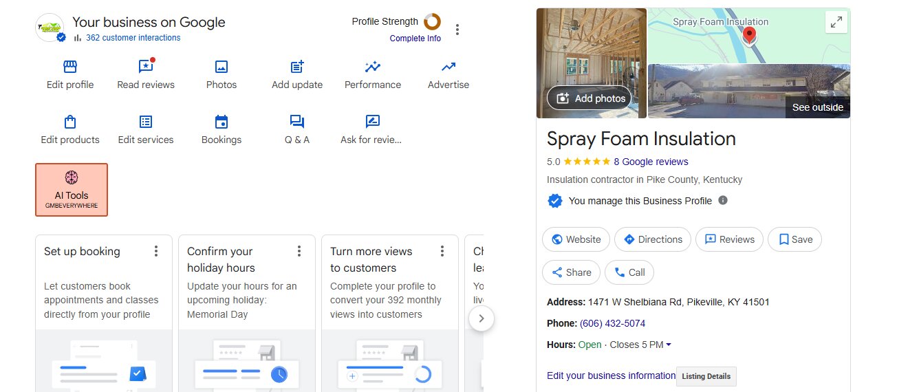Viewport: 919px width, 392px height.
Task: Open the Confirm your holiday hours card
Action: (x=247, y=314)
